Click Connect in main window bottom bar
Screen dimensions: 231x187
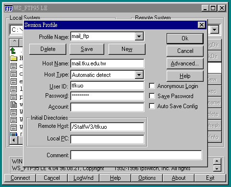[x=20, y=178]
